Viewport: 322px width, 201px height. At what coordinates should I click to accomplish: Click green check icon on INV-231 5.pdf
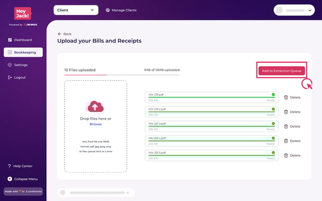pos(273,153)
